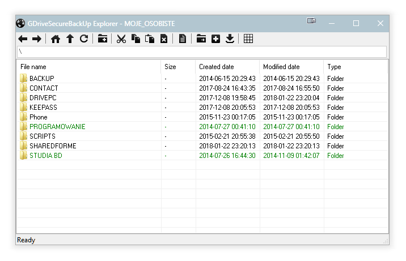Close the GDriveSecureBackUp Explorer window

point(380,23)
